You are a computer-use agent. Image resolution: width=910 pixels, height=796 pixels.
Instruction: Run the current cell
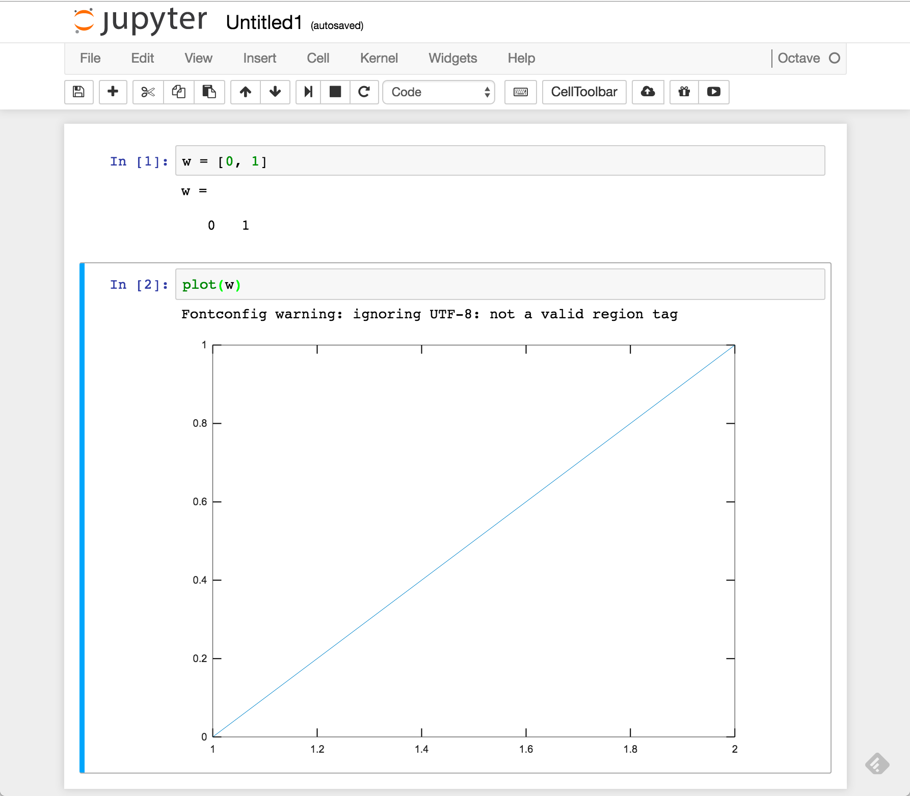coord(308,92)
